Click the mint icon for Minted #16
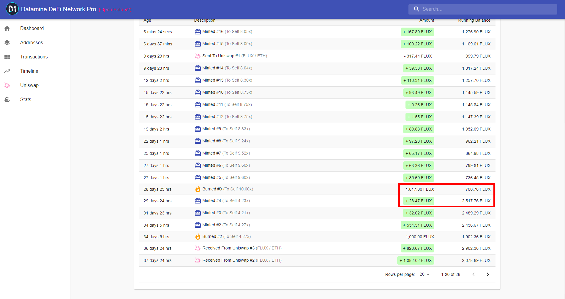The image size is (565, 299). (x=198, y=32)
